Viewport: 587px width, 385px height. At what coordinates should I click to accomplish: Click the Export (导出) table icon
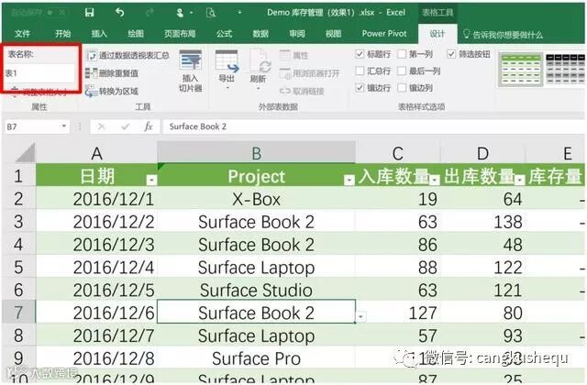point(227,61)
